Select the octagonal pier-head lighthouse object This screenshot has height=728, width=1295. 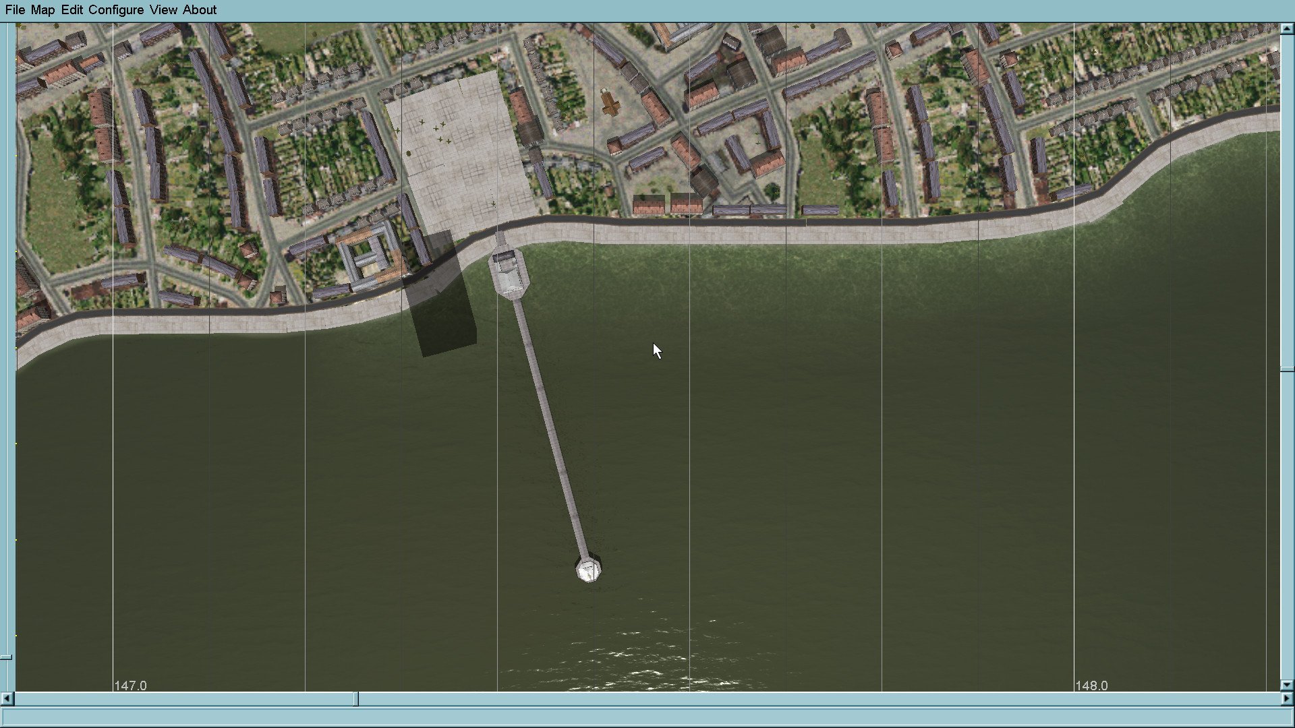[588, 570]
